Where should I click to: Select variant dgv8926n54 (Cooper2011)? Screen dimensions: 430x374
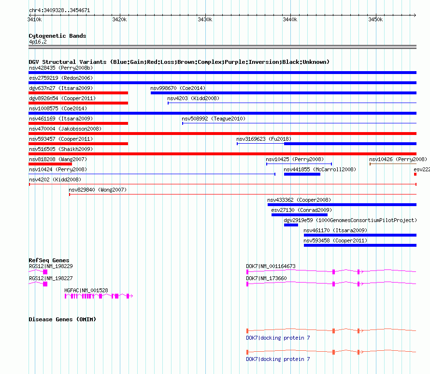click(78, 103)
